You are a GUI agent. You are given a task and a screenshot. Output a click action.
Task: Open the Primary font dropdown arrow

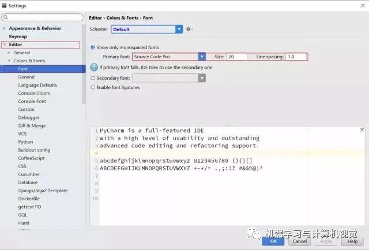coord(202,57)
